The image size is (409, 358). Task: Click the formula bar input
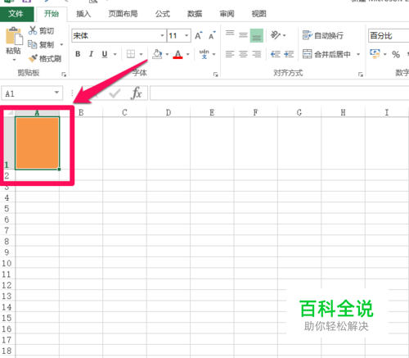click(x=280, y=93)
